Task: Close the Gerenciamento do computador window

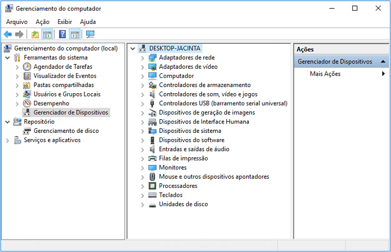Action: tap(378, 8)
